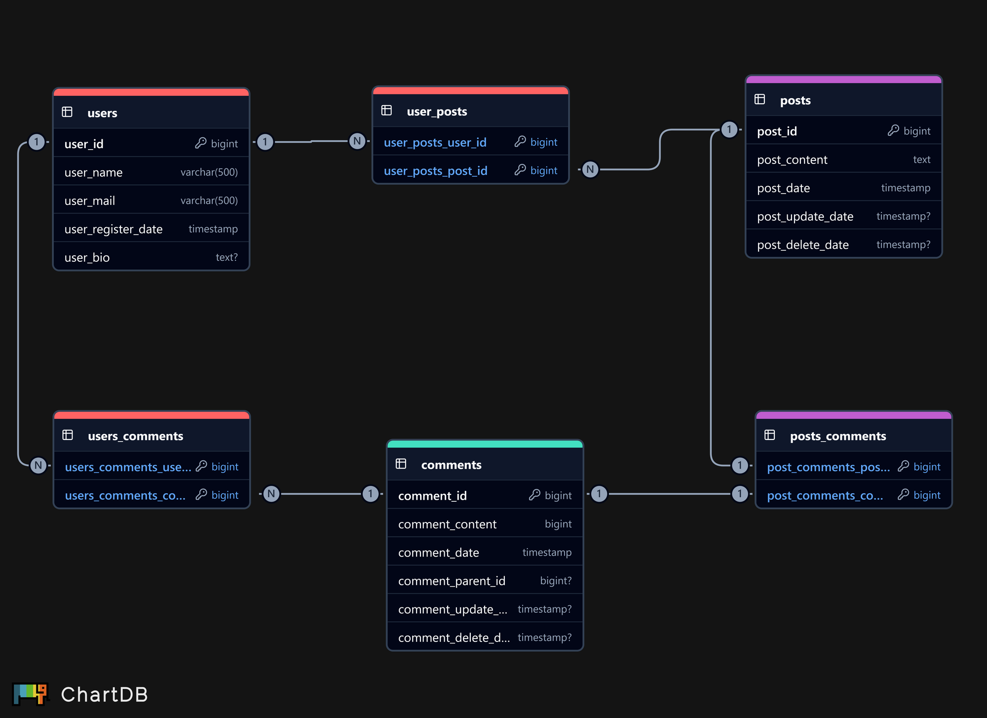Click the purple color bar atop posts
Screen dimensions: 987x718
[843, 80]
